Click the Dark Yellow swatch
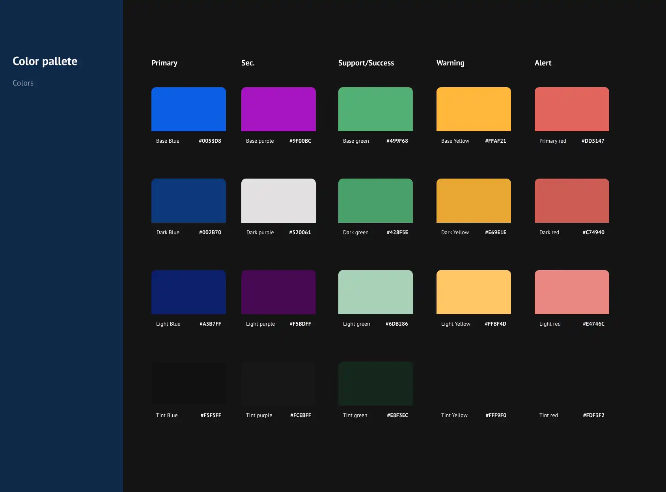The image size is (666, 492). pyautogui.click(x=474, y=201)
